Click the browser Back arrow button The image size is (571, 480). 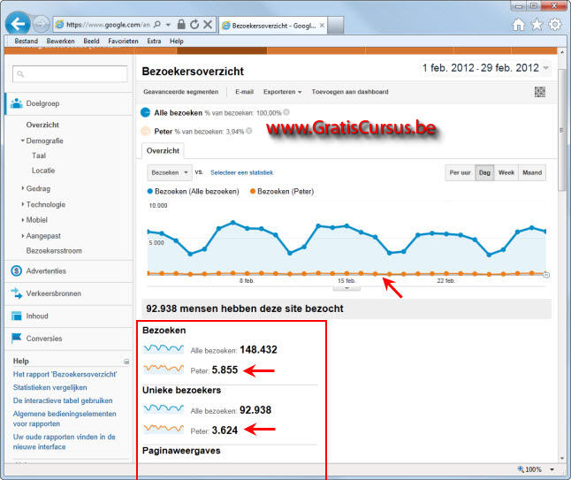[18, 24]
